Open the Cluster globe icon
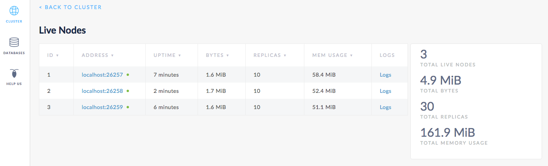Screen dimensions: 548x166 pos(14,11)
